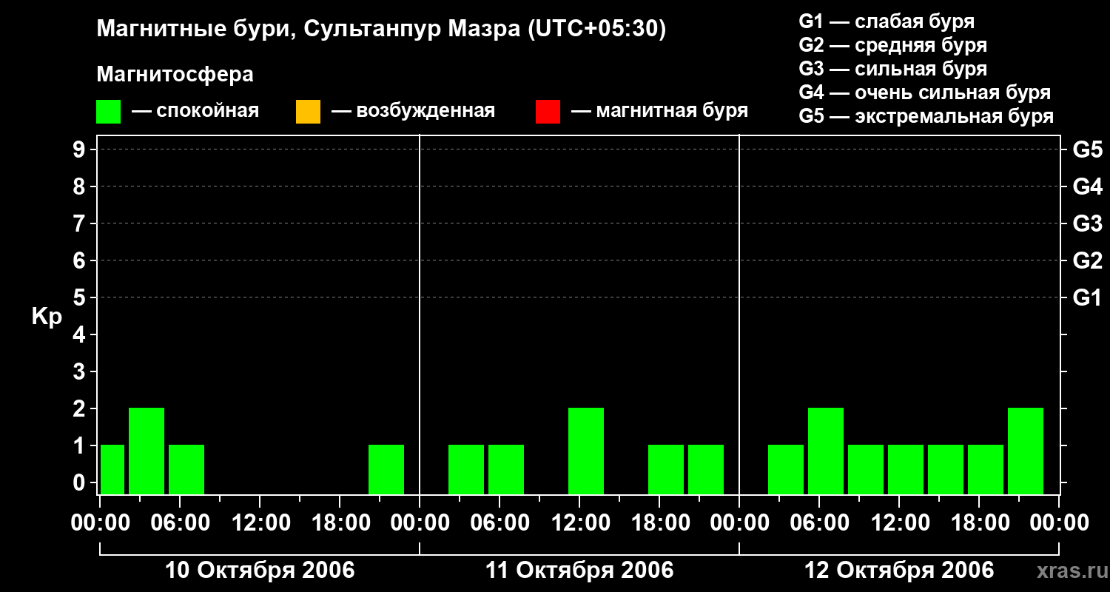Click the green 'спокойная' legend swatch

109,112
